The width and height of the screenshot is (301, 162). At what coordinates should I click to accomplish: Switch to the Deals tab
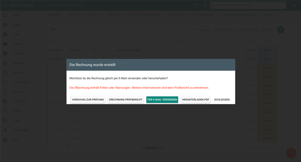click(x=73, y=15)
